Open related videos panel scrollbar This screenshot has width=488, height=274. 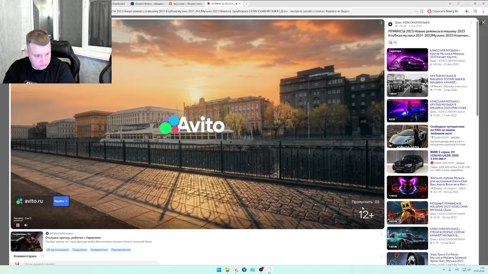point(477,68)
